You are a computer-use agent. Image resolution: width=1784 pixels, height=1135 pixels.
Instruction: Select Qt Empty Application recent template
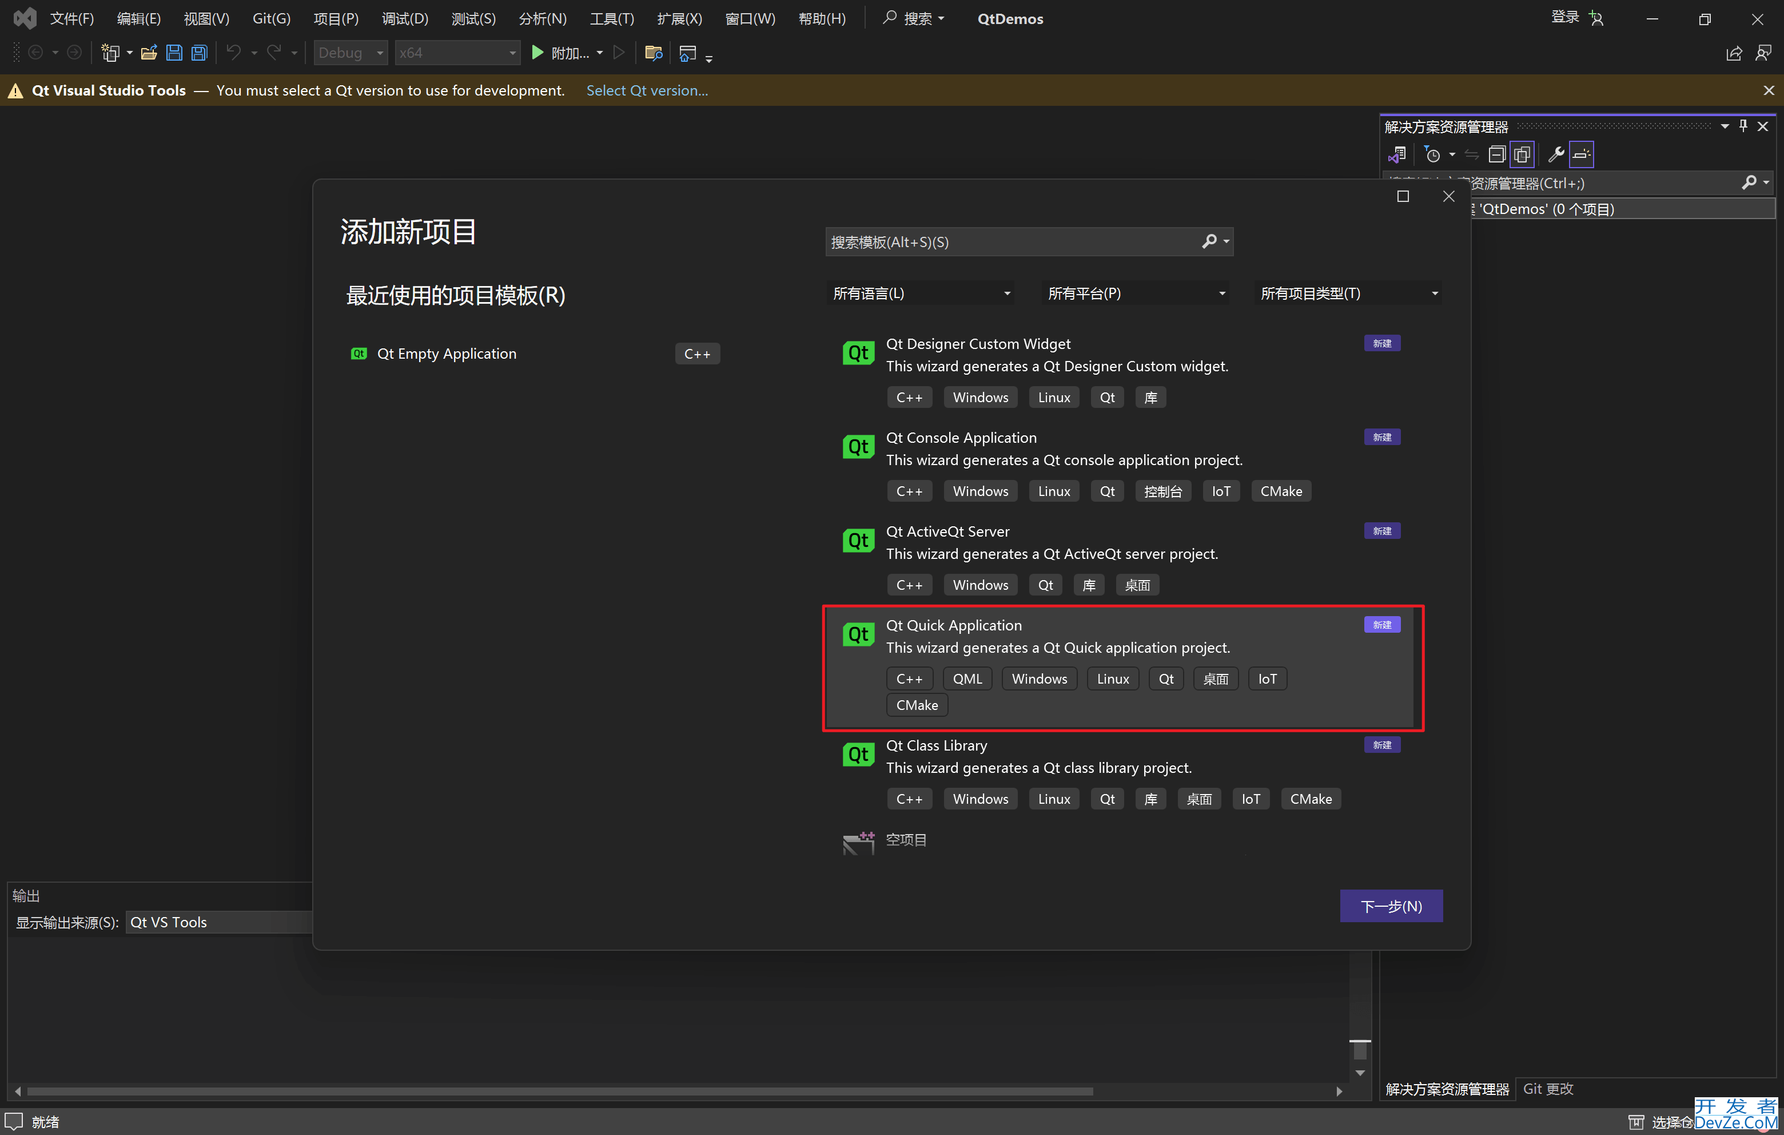[x=535, y=354]
